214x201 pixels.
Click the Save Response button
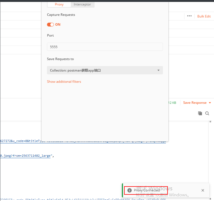[x=195, y=103]
